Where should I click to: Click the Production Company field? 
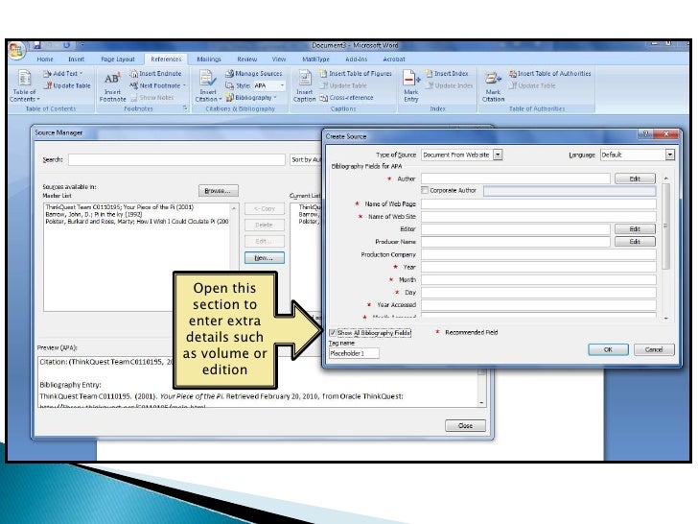(x=539, y=254)
